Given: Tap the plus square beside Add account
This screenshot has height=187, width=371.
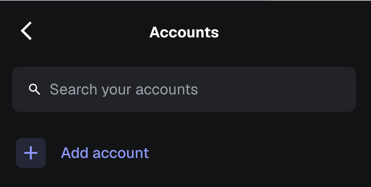Looking at the screenshot, I should pos(31,153).
